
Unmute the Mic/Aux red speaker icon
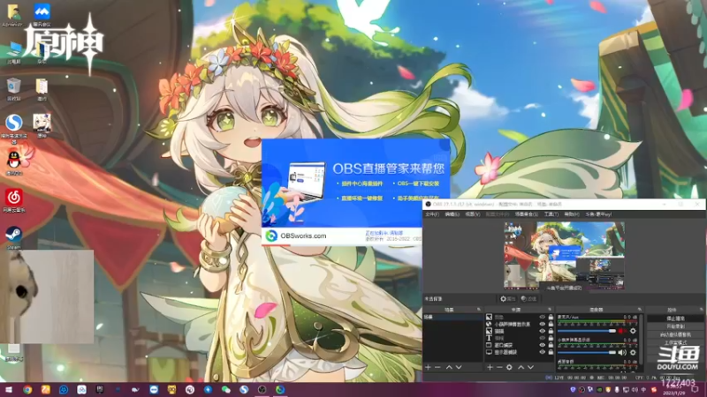point(622,331)
